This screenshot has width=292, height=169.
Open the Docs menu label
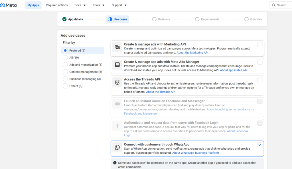[x=78, y=5]
